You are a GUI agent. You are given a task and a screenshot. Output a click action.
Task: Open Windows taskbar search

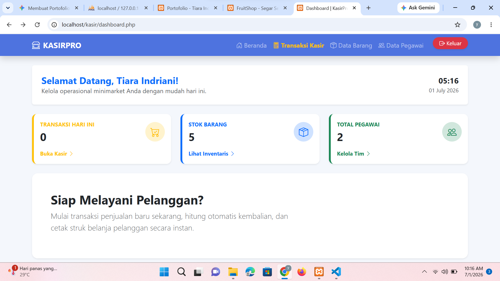(181, 272)
